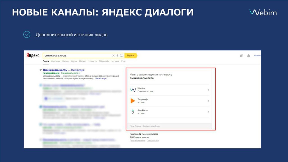The image size is (288, 162).
Task: Open the Ещё more tabs dropdown
Action: click(123, 61)
